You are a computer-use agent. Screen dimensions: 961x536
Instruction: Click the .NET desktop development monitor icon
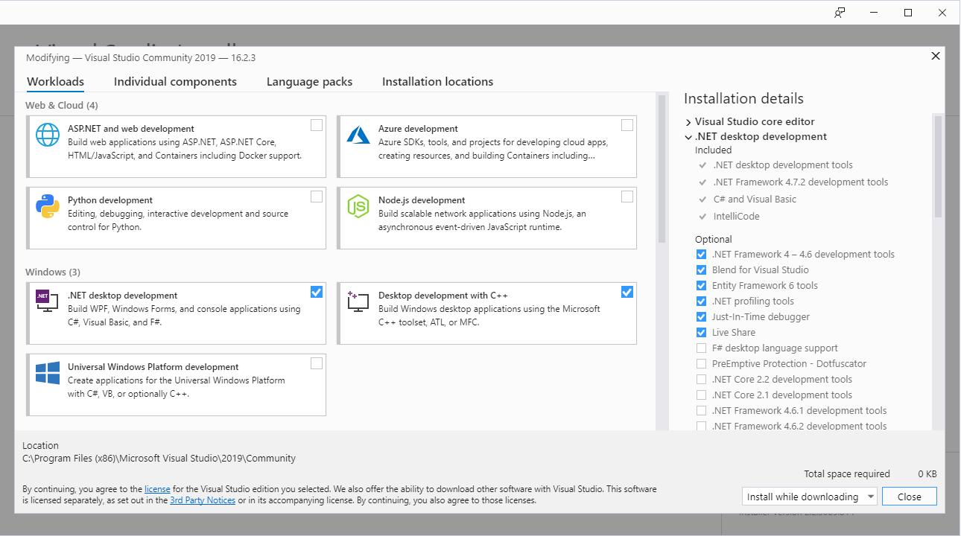(x=47, y=301)
